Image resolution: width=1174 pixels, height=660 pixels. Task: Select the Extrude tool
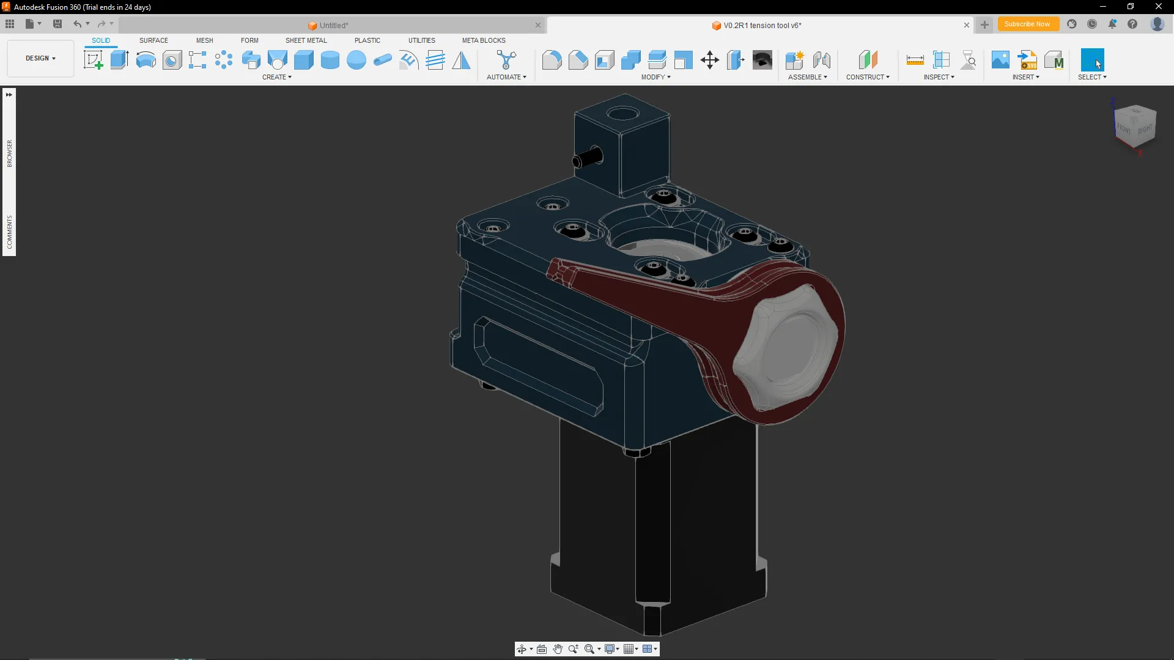pos(119,60)
